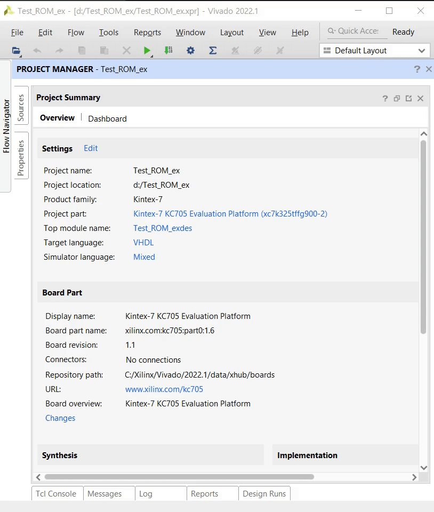This screenshot has width=434, height=512.
Task: Open the www.xilinx.com/kc705 URL link
Action: click(x=164, y=389)
